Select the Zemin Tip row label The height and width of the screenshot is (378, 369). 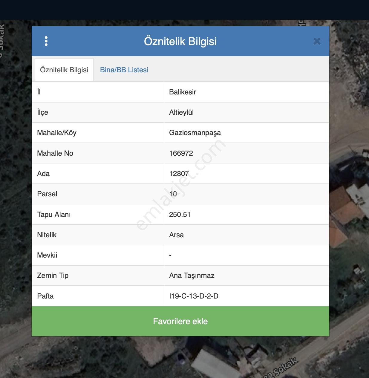tap(53, 276)
